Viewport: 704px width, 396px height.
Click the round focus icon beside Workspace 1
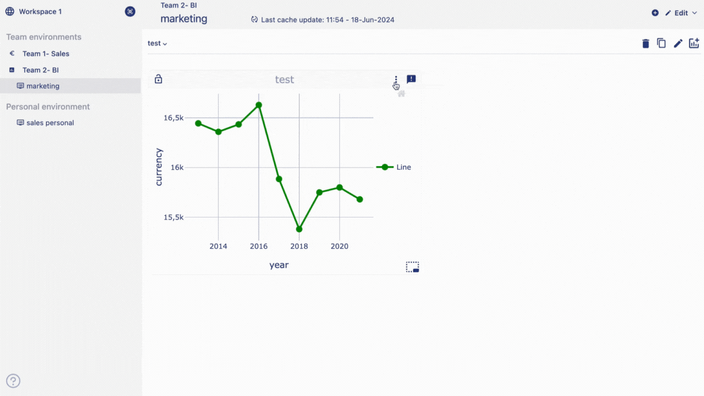pos(130,12)
